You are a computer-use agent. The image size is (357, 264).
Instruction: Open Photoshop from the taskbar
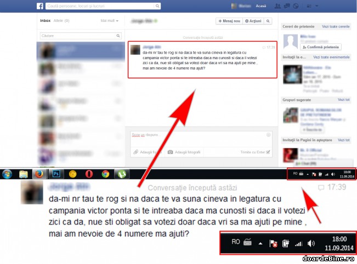56,174
